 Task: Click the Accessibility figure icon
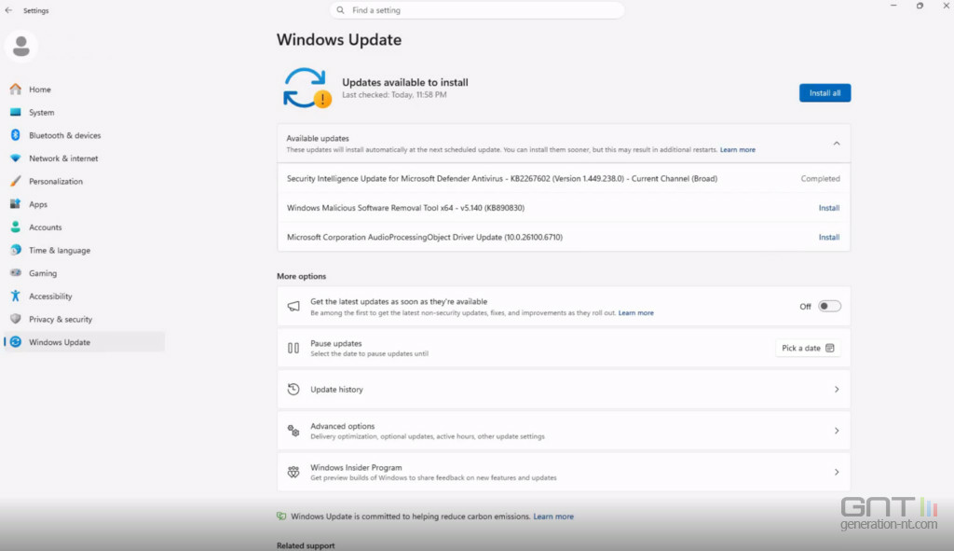point(15,296)
